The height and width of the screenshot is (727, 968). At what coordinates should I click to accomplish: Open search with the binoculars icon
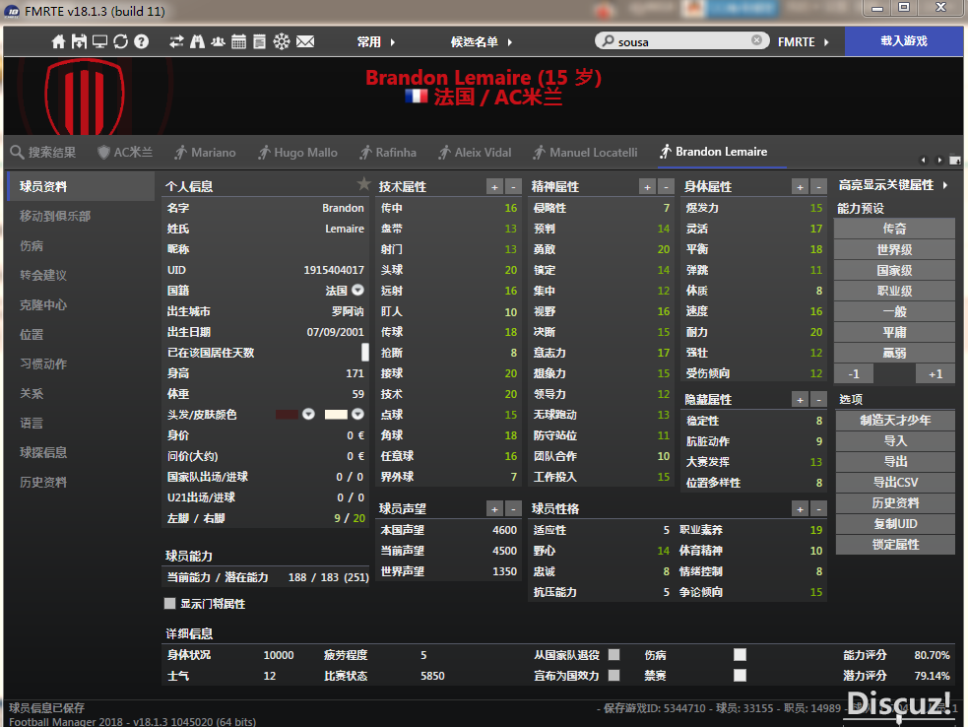click(x=198, y=41)
